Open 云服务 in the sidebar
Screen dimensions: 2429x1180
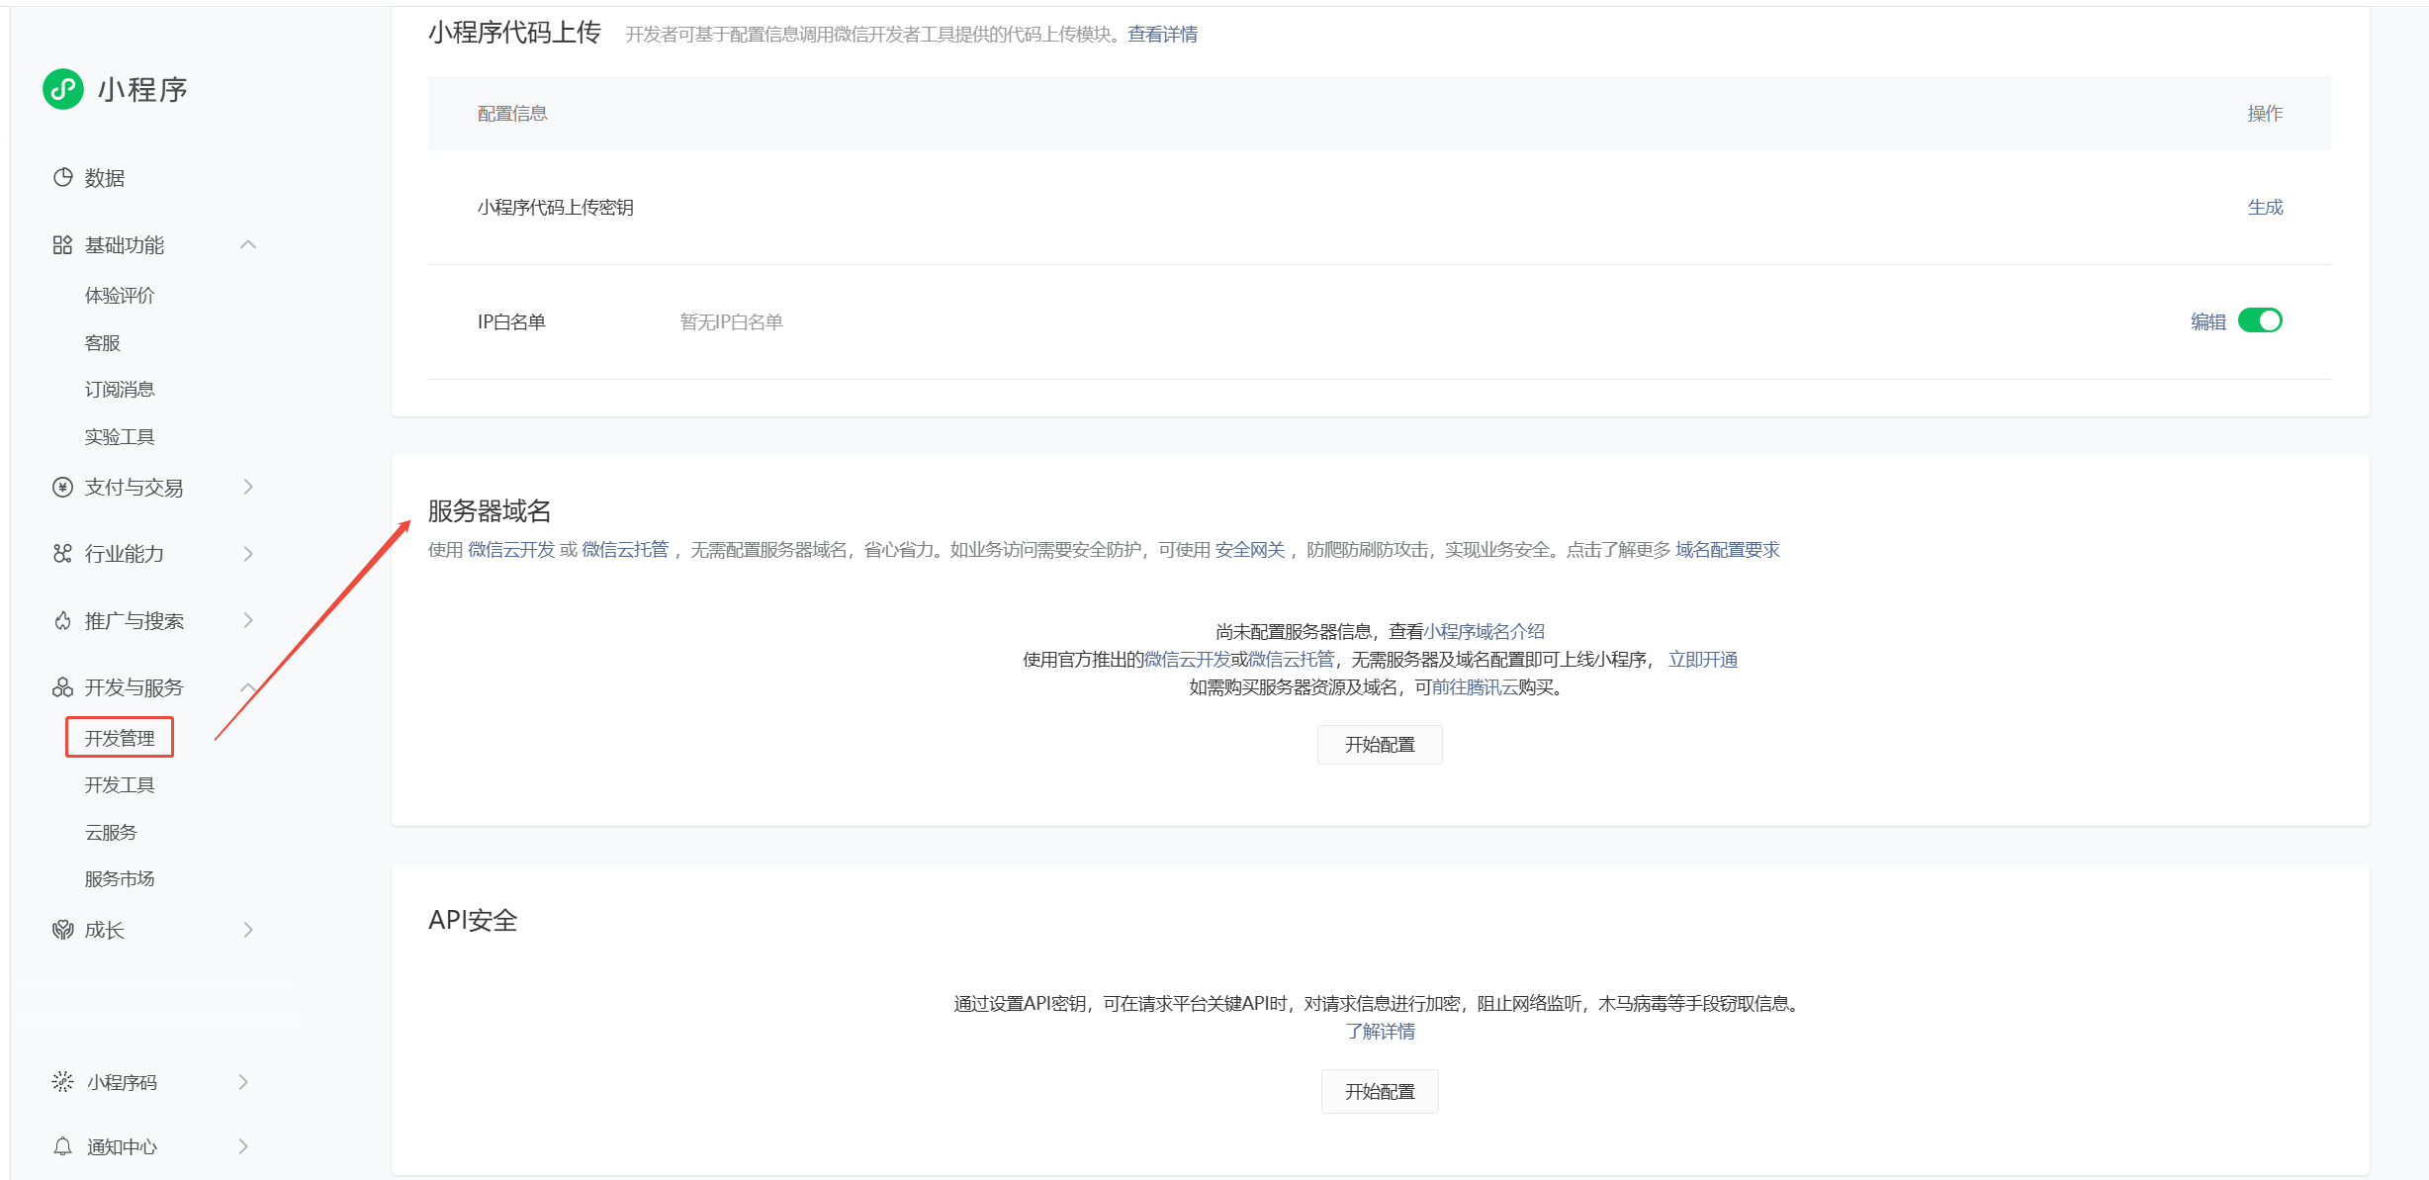(111, 833)
